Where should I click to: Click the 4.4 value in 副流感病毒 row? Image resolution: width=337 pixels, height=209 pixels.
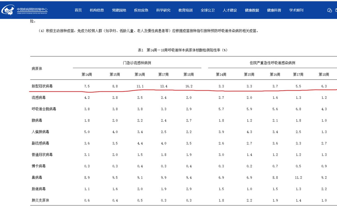click(140, 143)
